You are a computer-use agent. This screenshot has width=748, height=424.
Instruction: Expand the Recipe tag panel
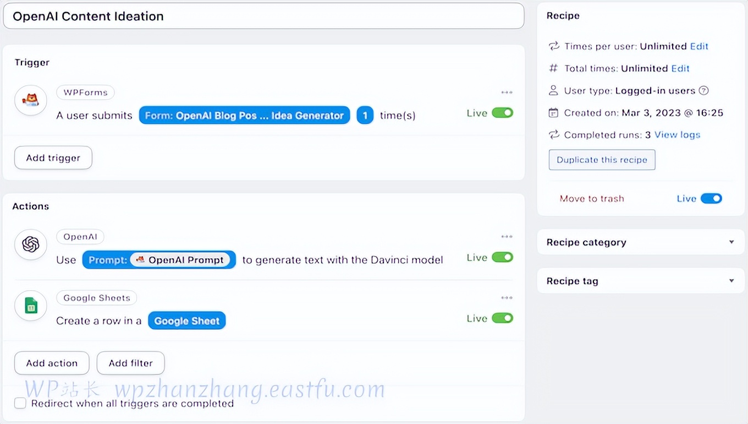point(641,281)
